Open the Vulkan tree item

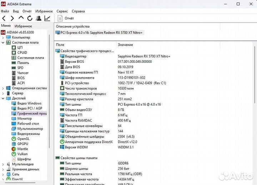20,154
